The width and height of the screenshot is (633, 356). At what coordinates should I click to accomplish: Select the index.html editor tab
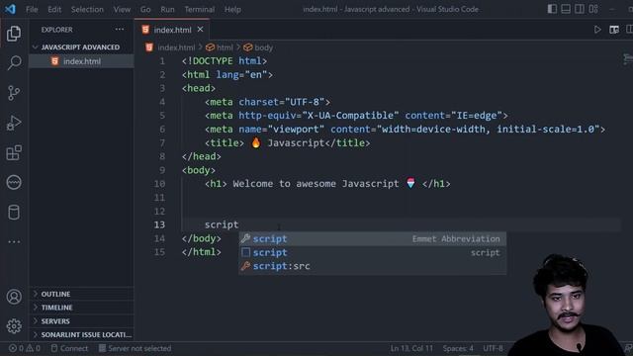(172, 30)
